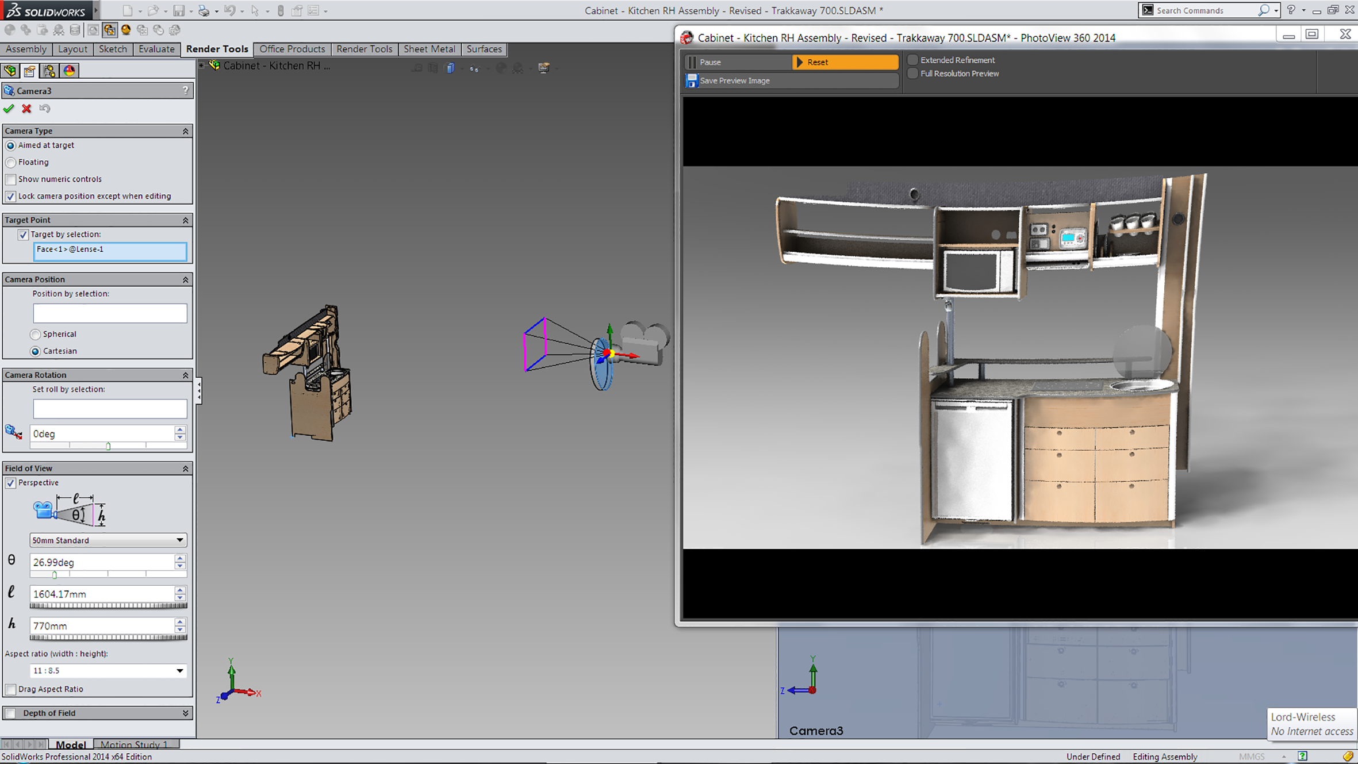Toggle the Perspective checkbox
Image resolution: width=1358 pixels, height=764 pixels.
11,483
